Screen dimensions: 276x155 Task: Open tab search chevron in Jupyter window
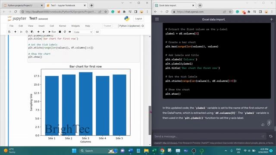[122, 3]
